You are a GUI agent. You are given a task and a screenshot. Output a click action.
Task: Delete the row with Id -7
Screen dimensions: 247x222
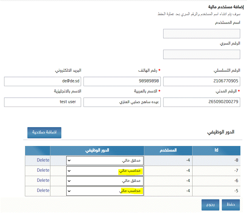tap(43, 170)
